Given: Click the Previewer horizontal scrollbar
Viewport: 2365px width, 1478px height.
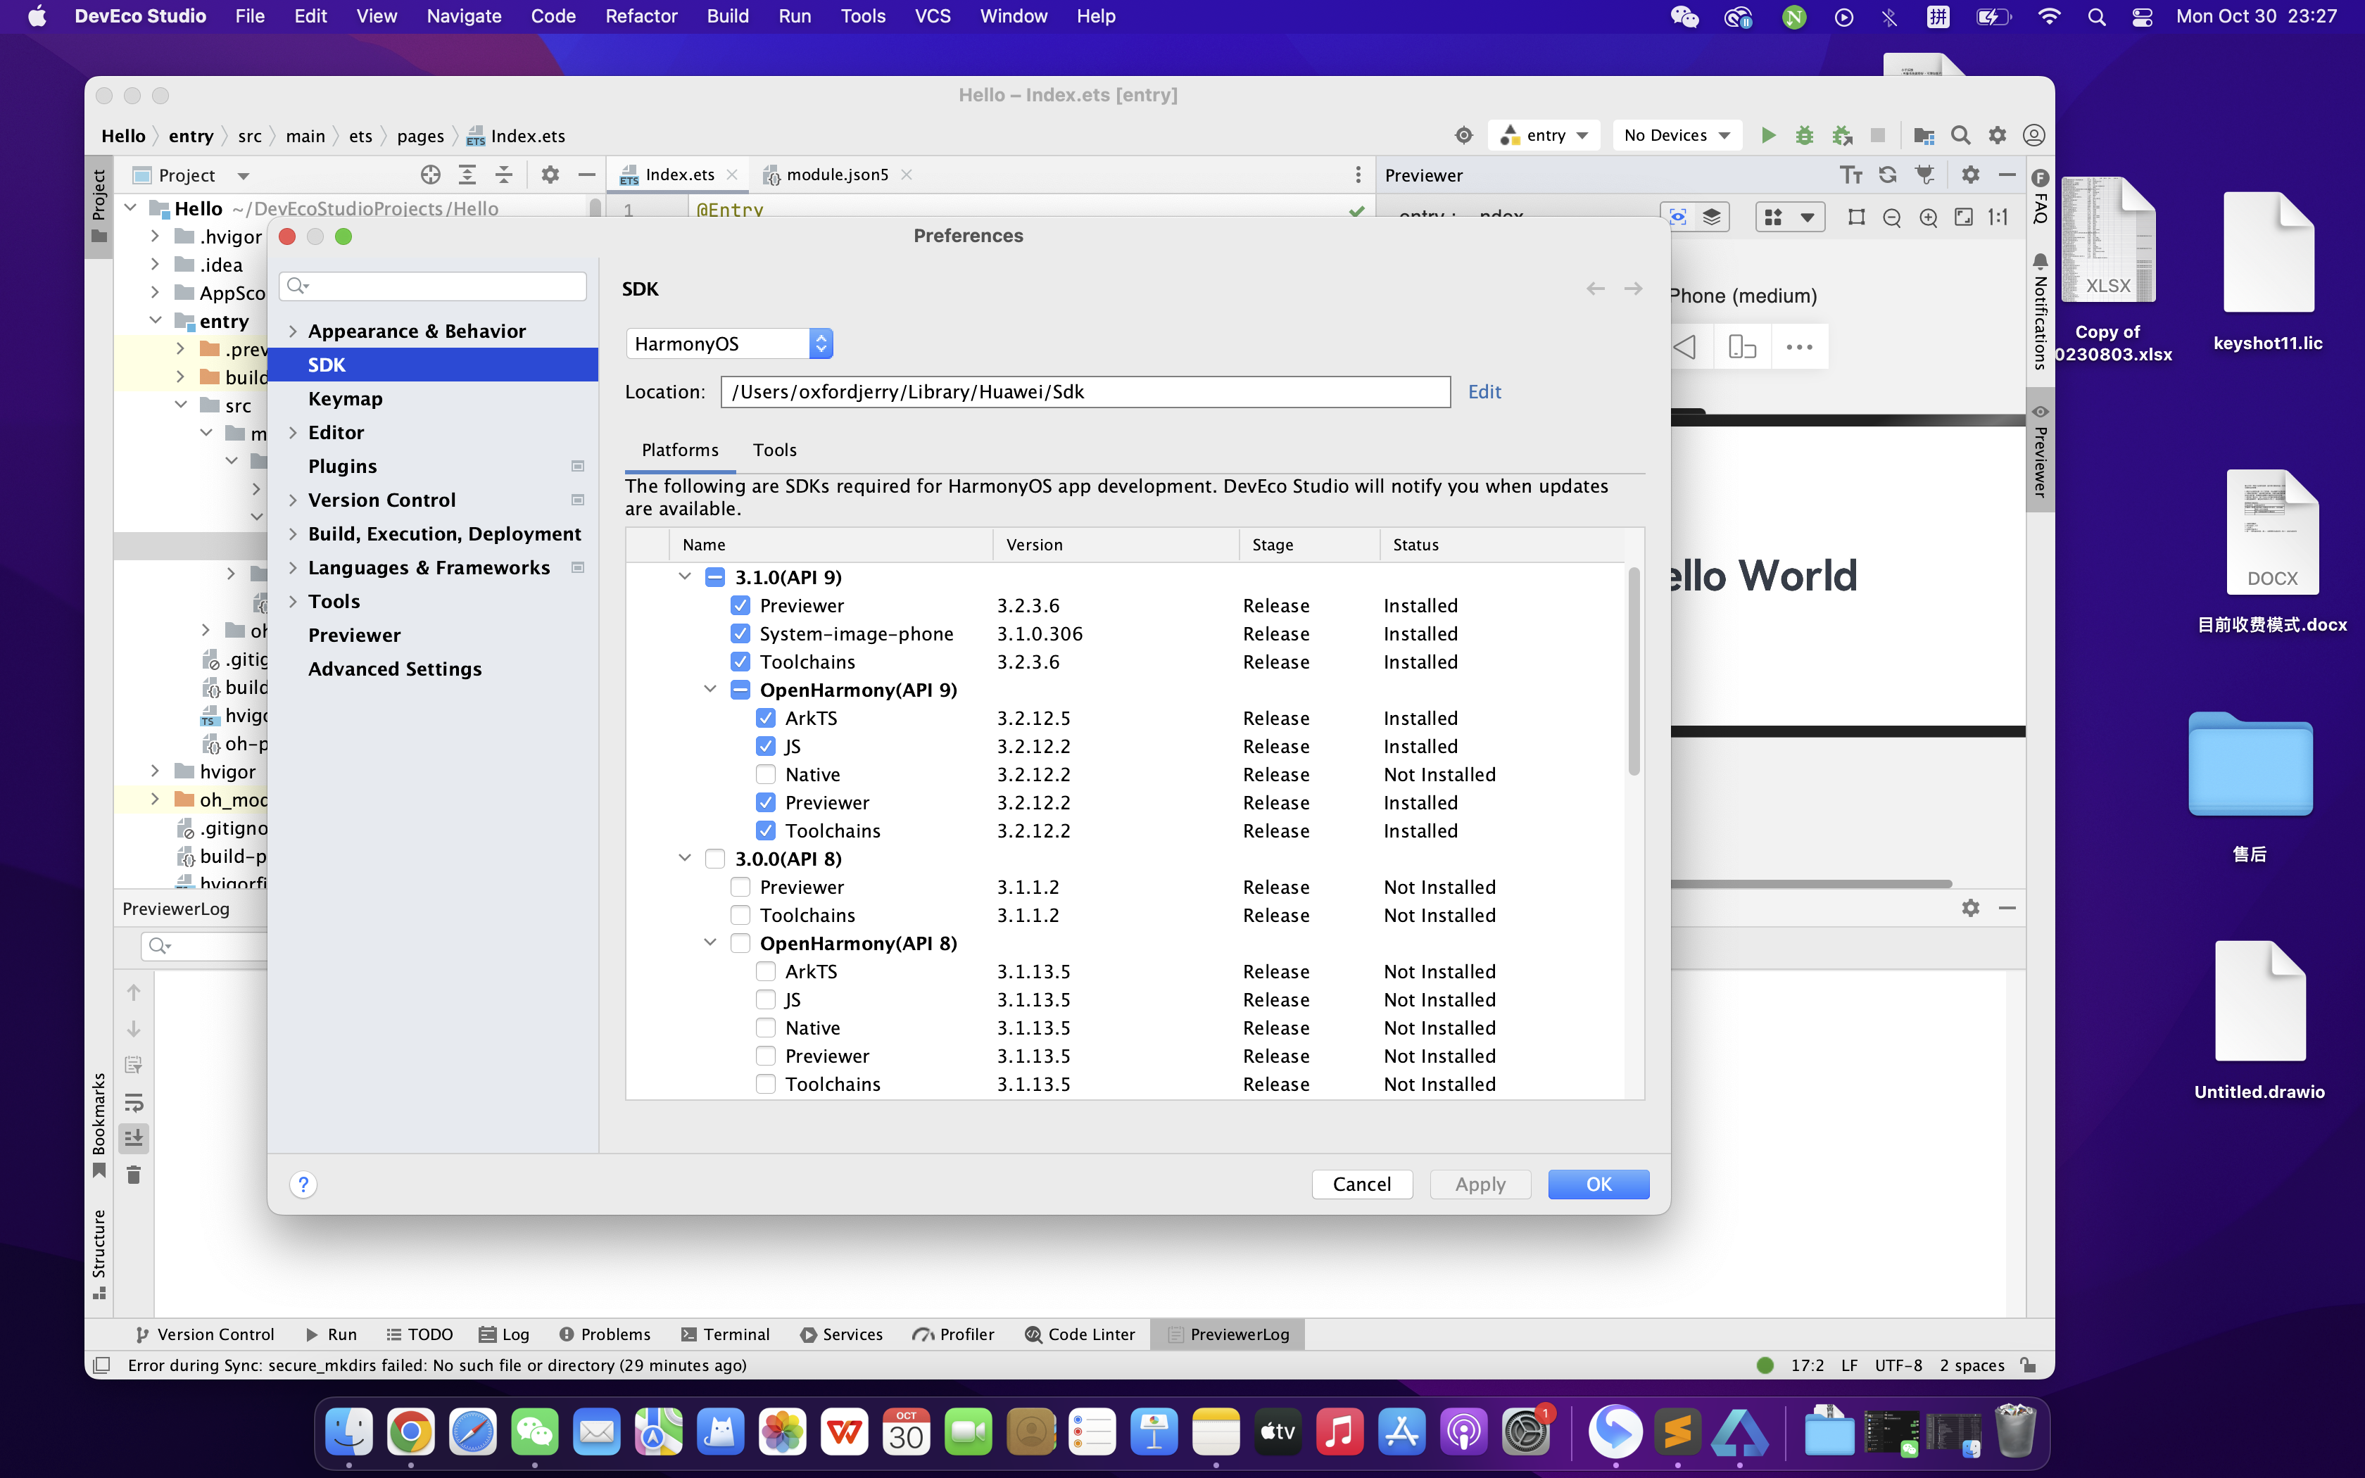Looking at the screenshot, I should coord(1811,884).
